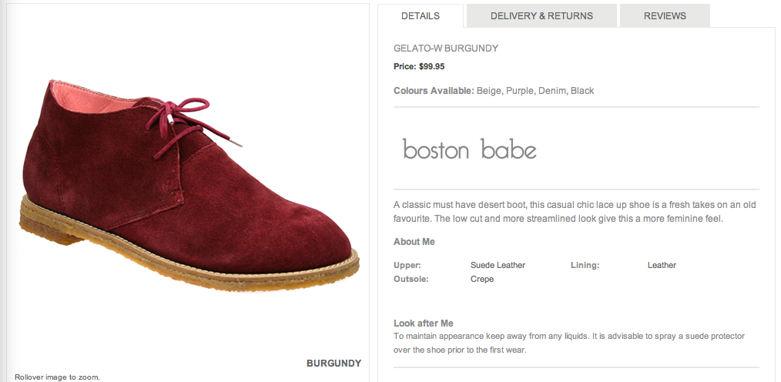
Task: Click the boston babe brand logo
Action: tap(469, 149)
